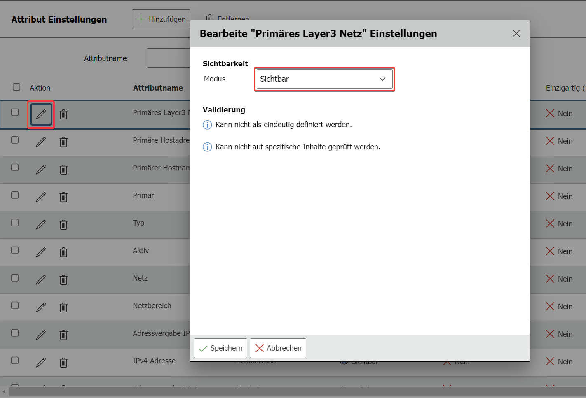
Task: Close the Bearbeite Einstellungen dialog
Action: click(516, 33)
